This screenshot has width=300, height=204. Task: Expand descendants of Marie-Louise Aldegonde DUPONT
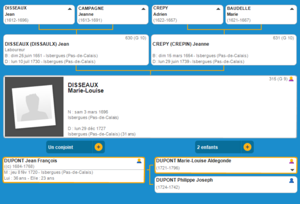(292, 170)
